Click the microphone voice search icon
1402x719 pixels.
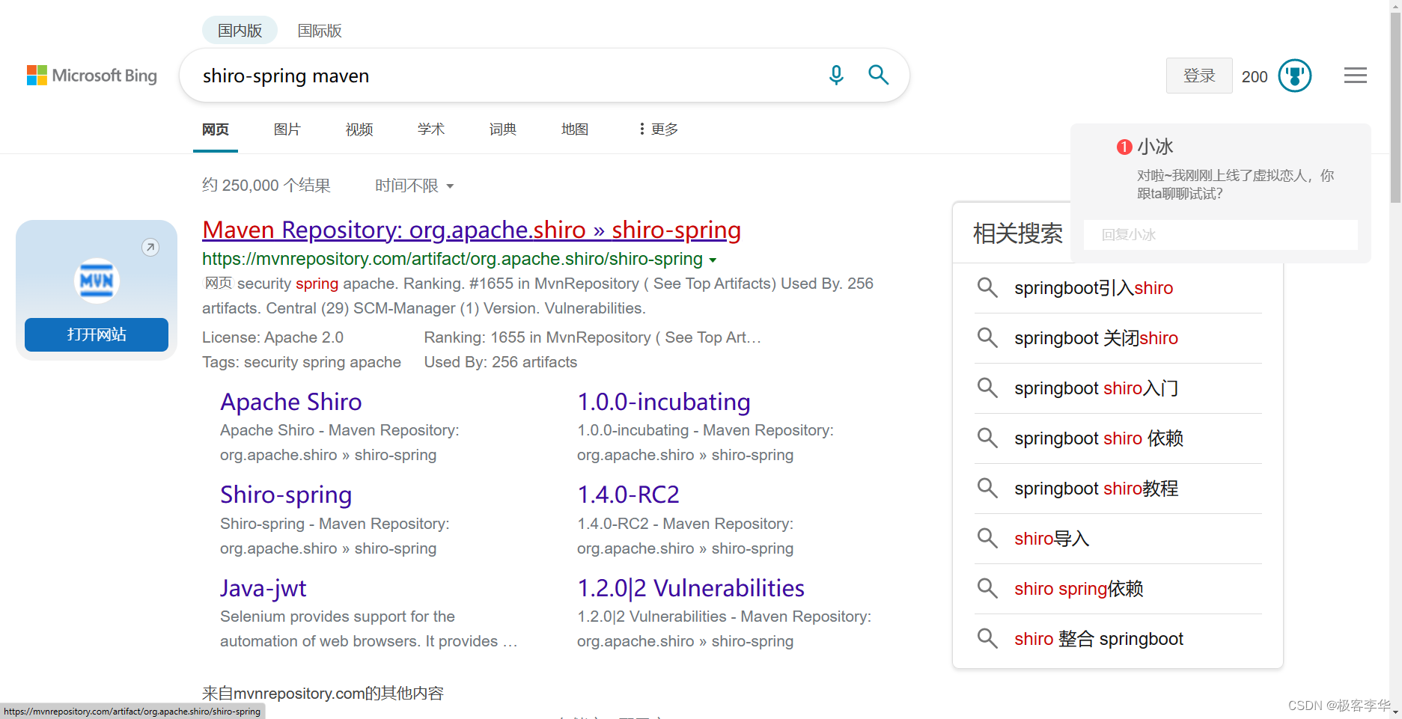pos(836,76)
